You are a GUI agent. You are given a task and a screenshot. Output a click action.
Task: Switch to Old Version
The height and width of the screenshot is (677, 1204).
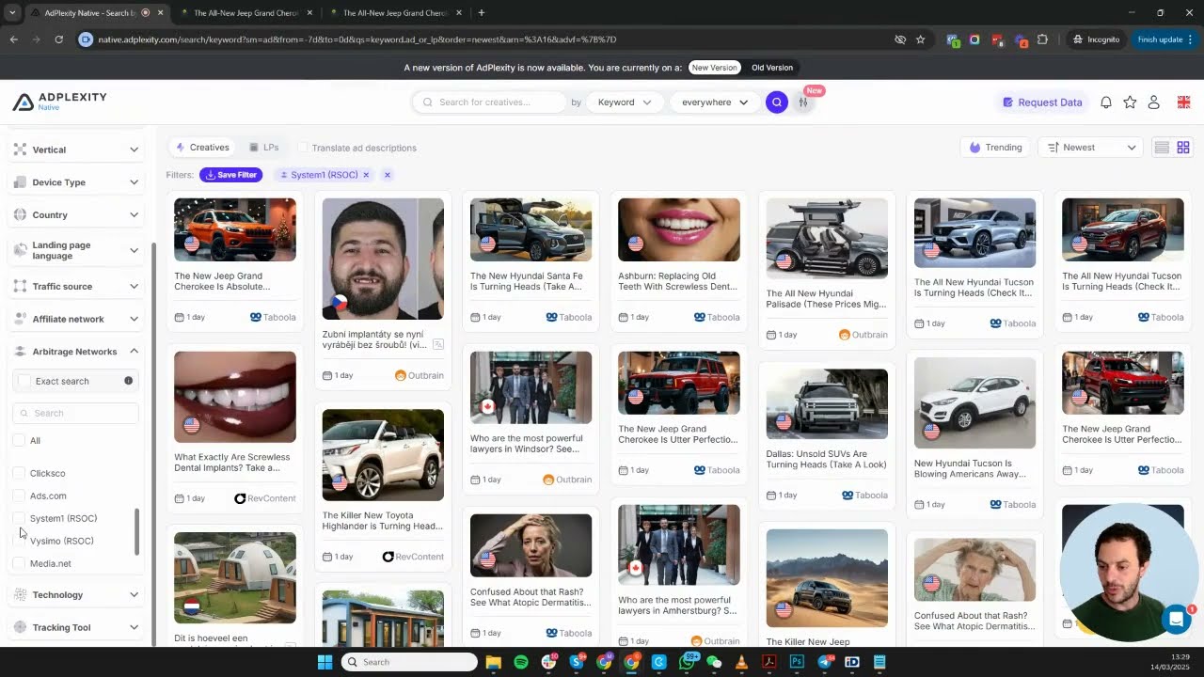[x=772, y=68]
